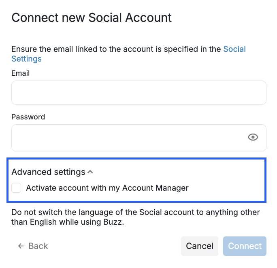Open the Social Settings link

[234, 49]
